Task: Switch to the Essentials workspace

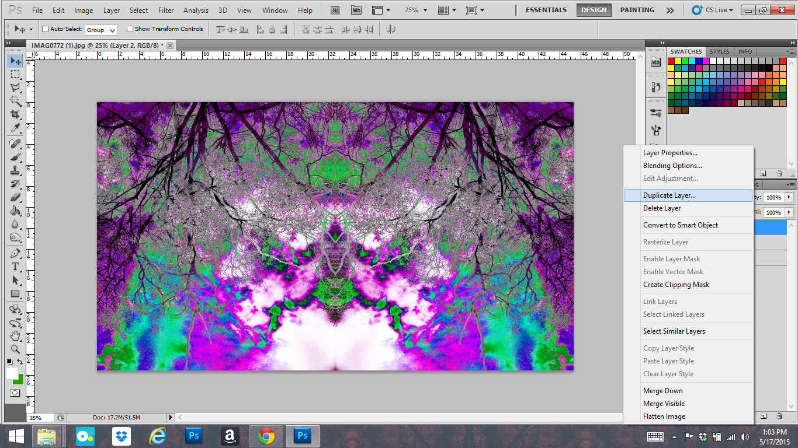Action: 546,10
